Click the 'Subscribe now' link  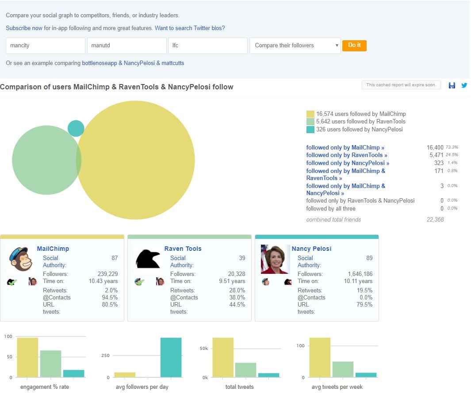click(x=24, y=28)
